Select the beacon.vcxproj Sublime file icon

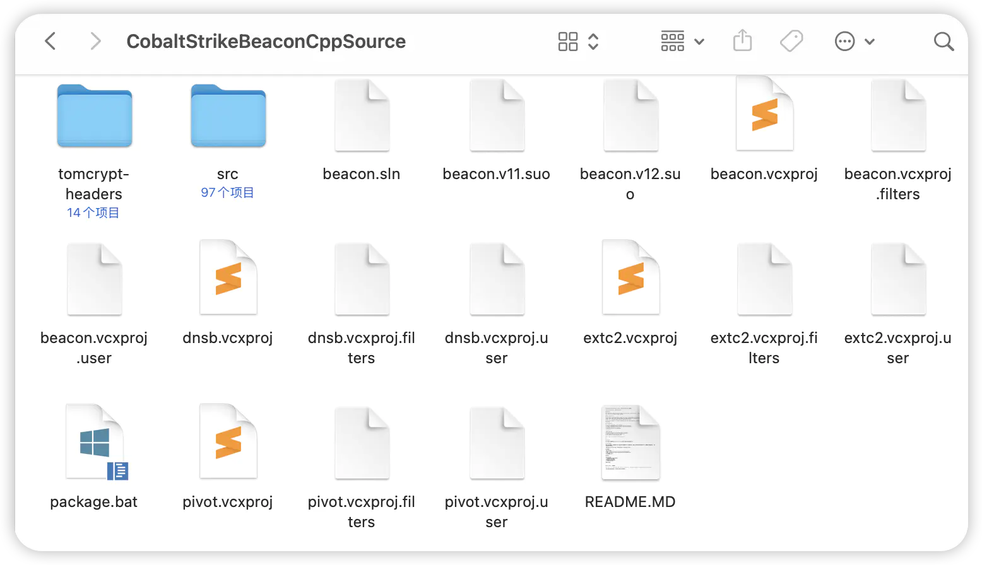pyautogui.click(x=764, y=115)
